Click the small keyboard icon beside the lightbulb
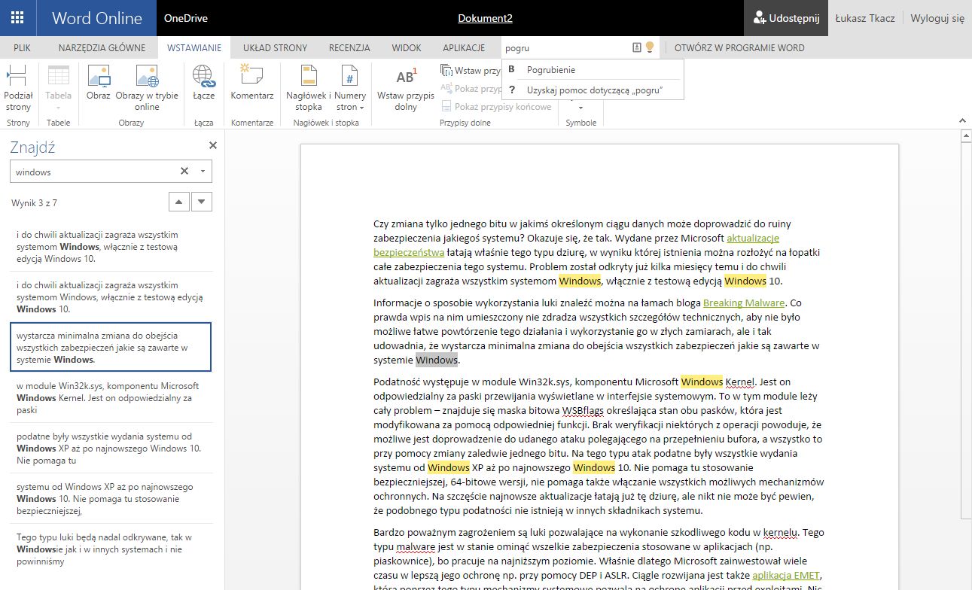Viewport: 972px width, 590px height. pyautogui.click(x=637, y=47)
